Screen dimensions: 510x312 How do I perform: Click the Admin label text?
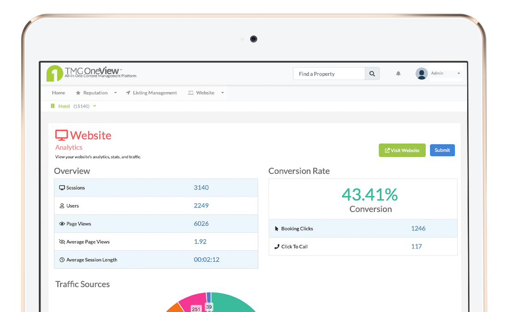click(437, 73)
